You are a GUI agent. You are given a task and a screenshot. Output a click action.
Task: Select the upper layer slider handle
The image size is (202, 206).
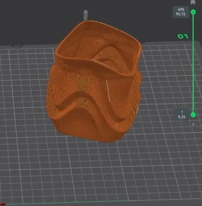point(193,12)
